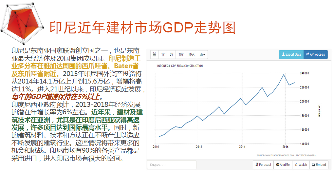Choose the 10Y time range
The image size is (335, 191).
coord(181,54)
